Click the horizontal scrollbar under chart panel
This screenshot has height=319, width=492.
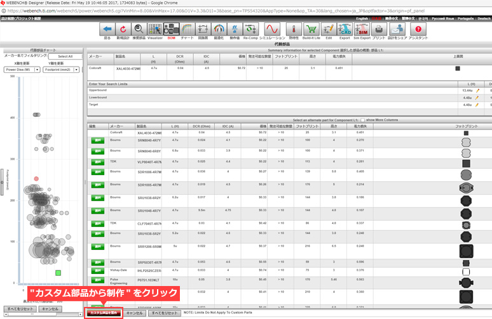43,315
